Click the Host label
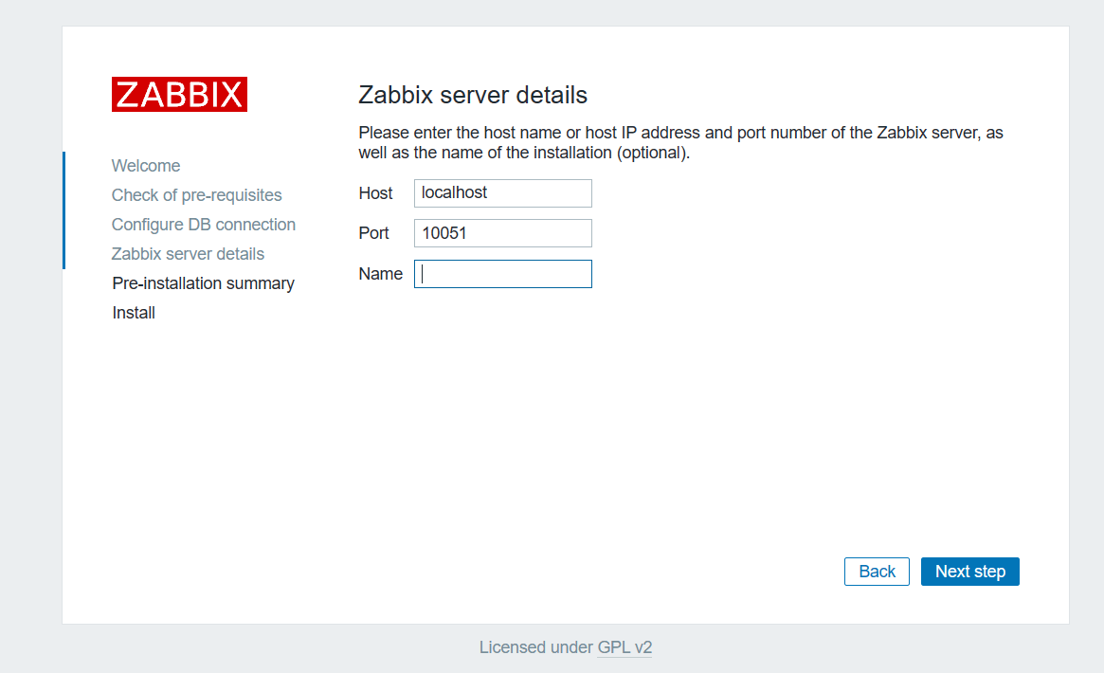This screenshot has width=1104, height=673. click(x=375, y=192)
